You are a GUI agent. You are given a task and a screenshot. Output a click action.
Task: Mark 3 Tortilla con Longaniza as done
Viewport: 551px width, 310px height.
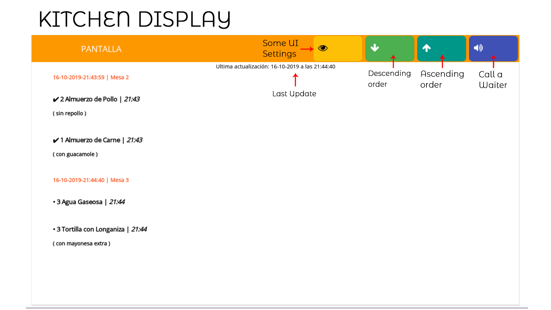54,229
